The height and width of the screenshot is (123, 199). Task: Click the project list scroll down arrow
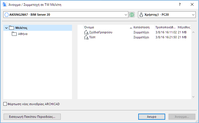pyautogui.click(x=194, y=97)
